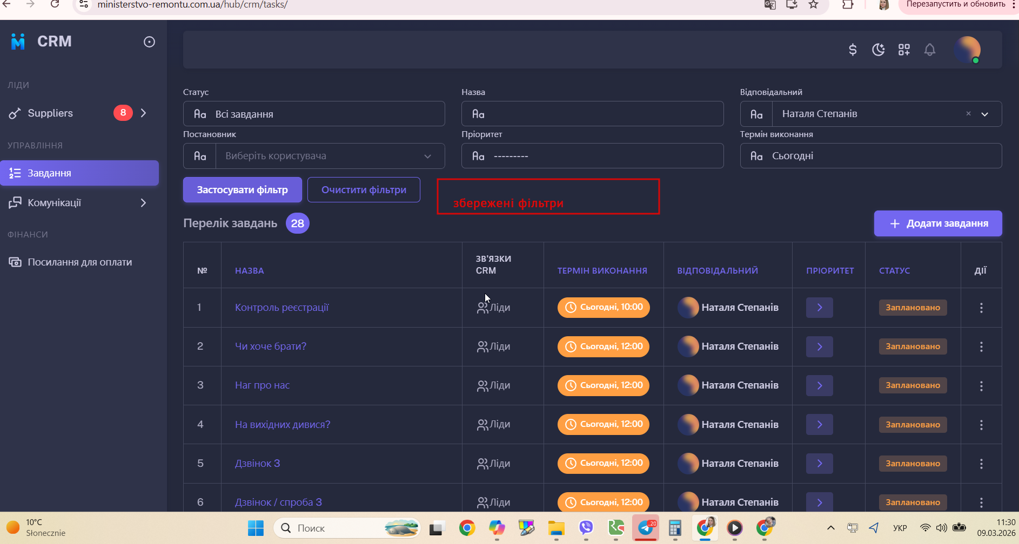Click priority arrow for Чи хоче брати?

[820, 346]
